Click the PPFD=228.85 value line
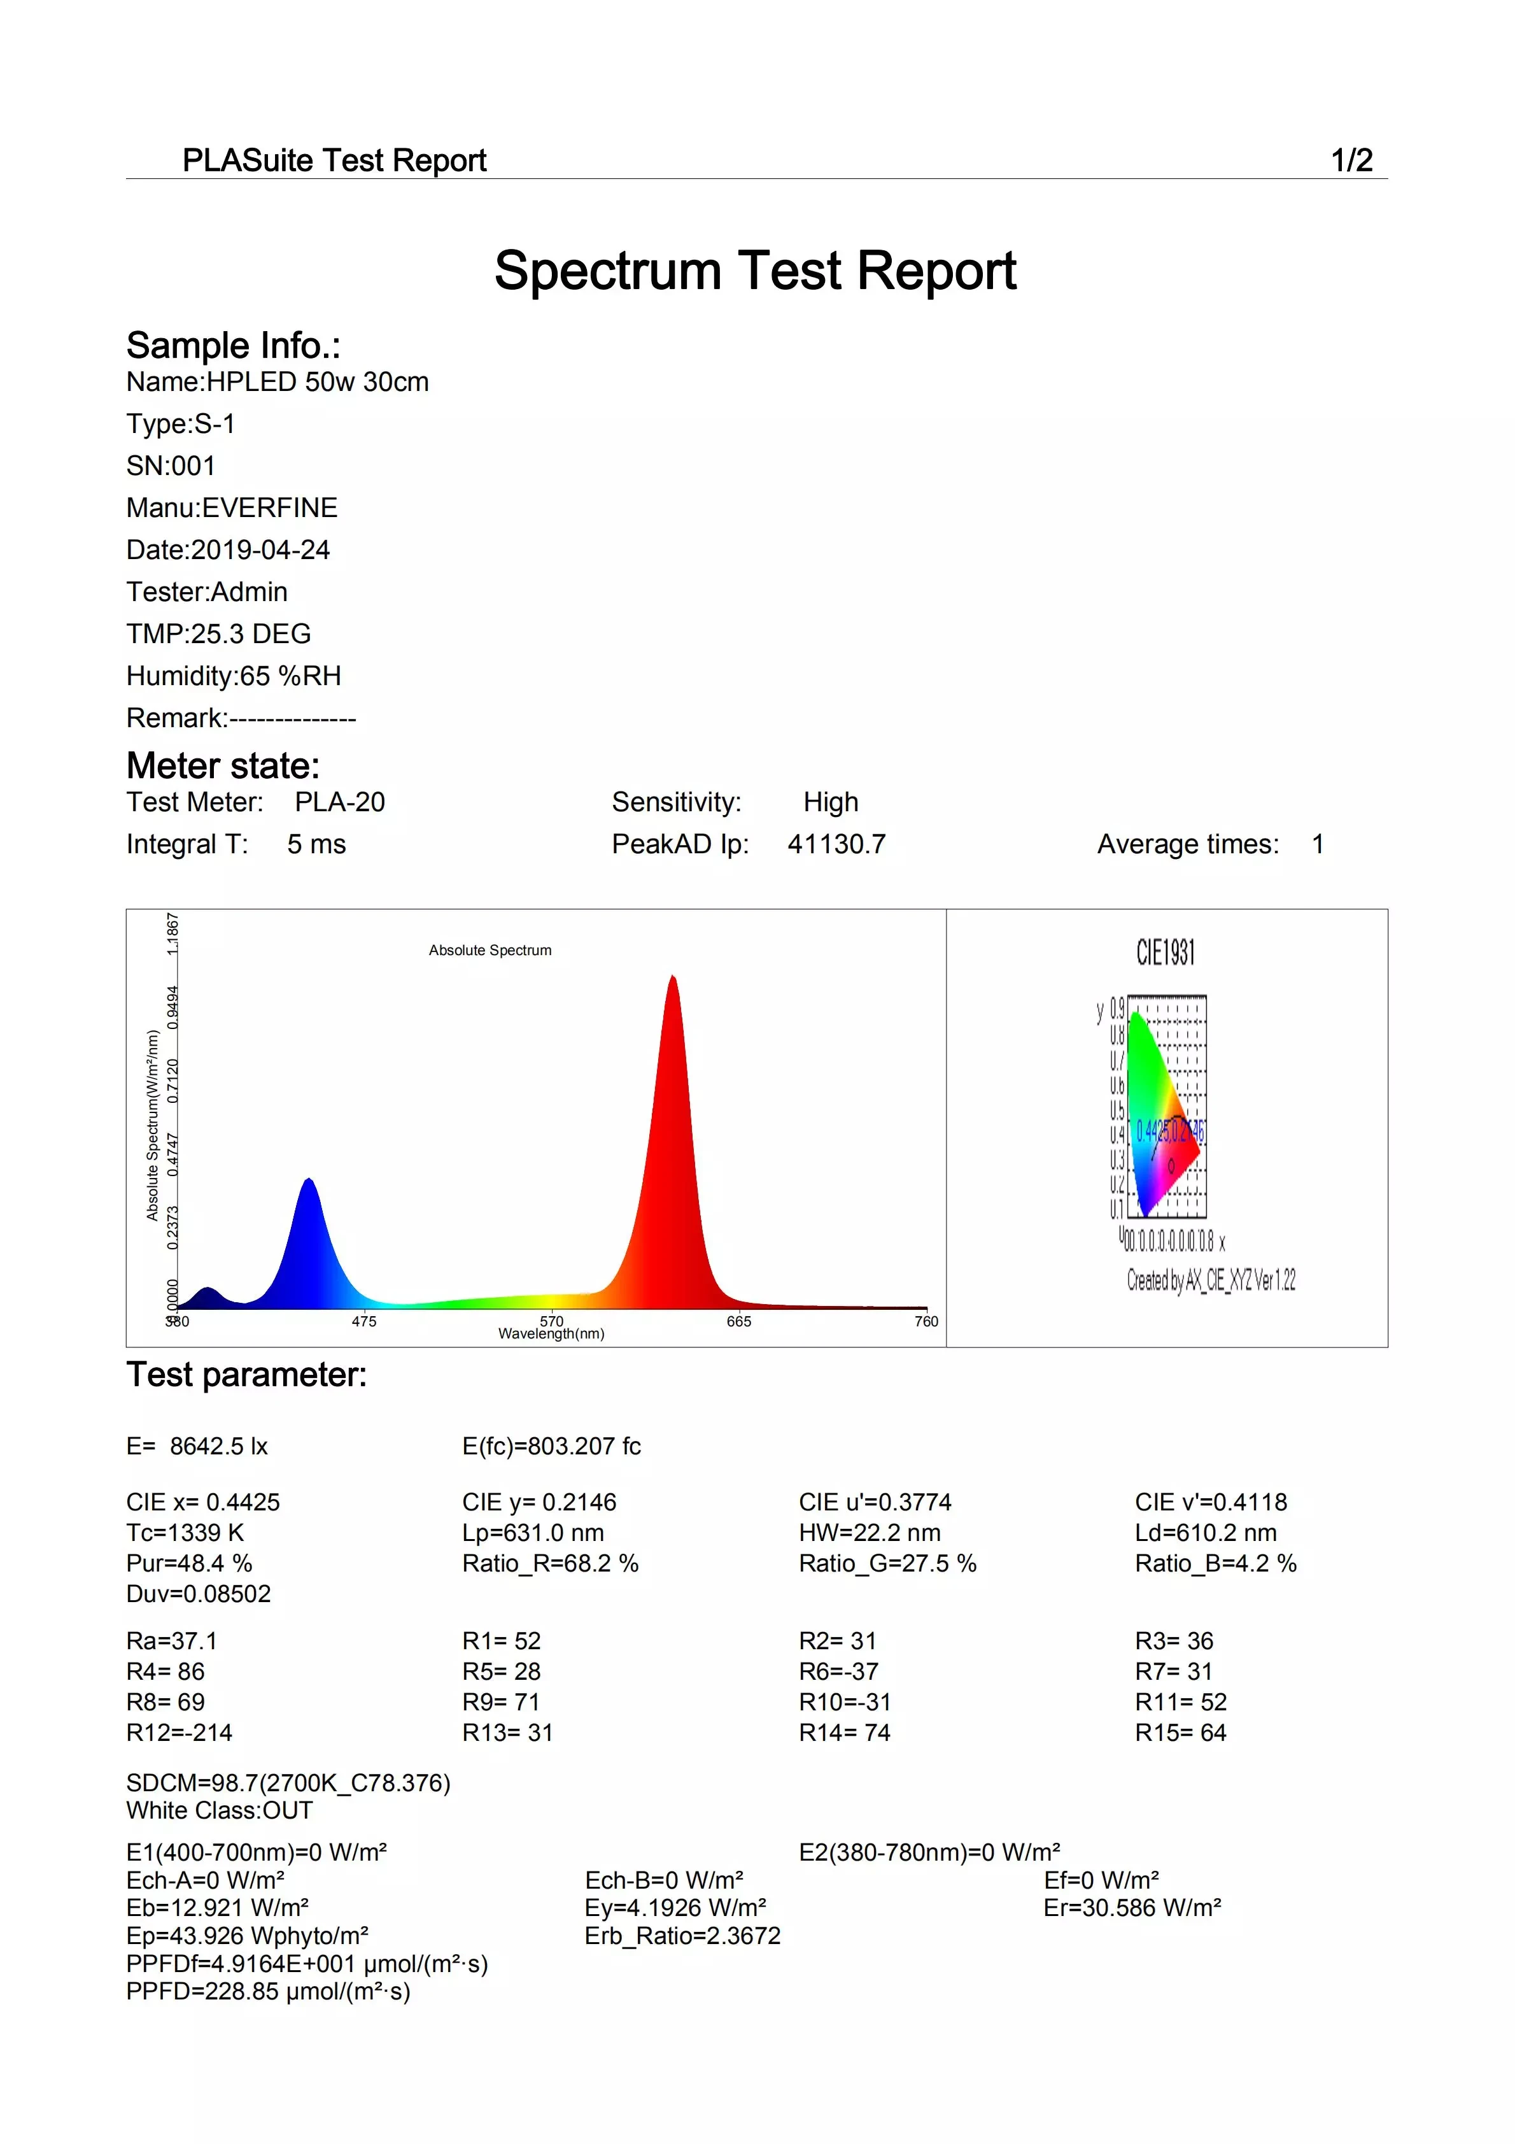Screen dimensions: 1515x2144 268,1992
